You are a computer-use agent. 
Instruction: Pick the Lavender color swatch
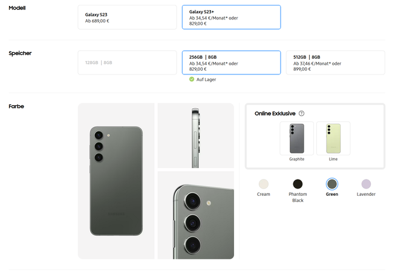tap(366, 184)
